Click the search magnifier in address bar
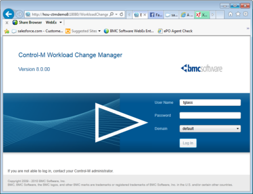The height and width of the screenshot is (194, 253). point(112,14)
